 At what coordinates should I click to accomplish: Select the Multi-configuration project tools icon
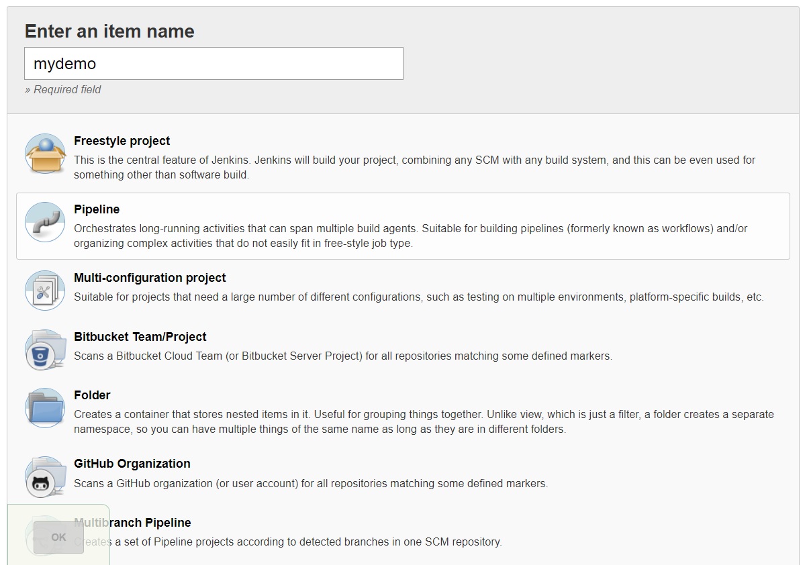(45, 291)
